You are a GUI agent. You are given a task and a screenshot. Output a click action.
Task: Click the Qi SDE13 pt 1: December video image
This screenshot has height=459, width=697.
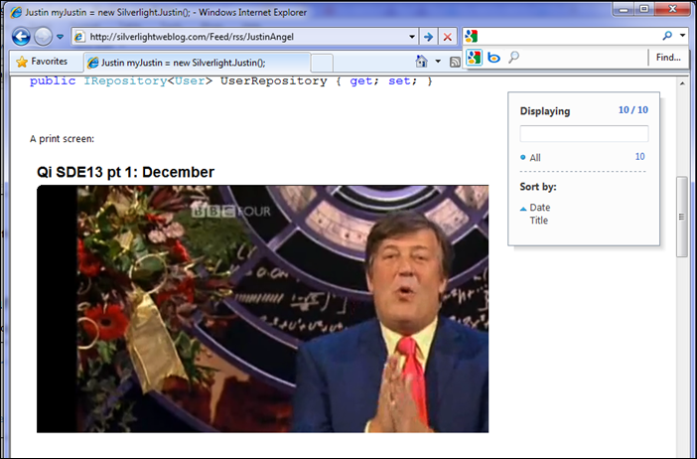[x=262, y=309]
